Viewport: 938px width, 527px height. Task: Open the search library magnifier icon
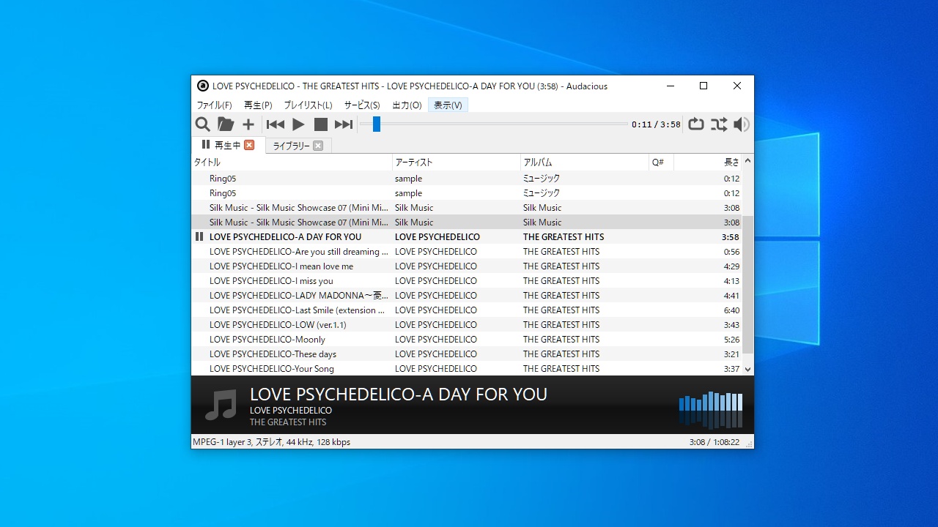[202, 124]
